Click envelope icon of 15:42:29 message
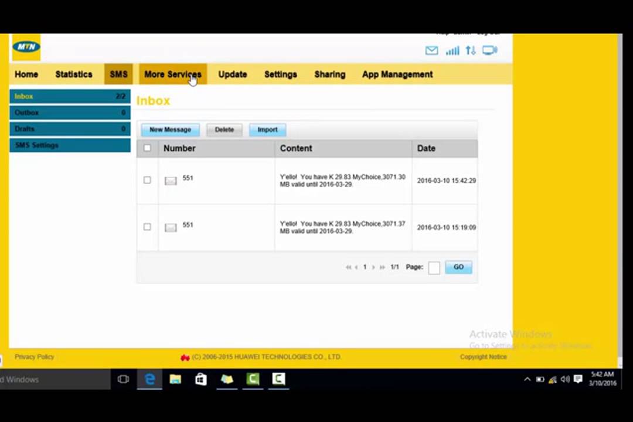Image resolution: width=633 pixels, height=422 pixels. point(171,181)
